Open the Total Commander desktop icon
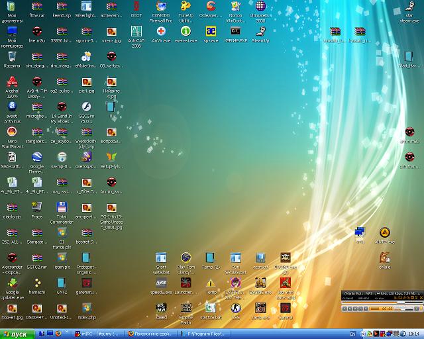The height and width of the screenshot is (339, 424). (x=62, y=207)
